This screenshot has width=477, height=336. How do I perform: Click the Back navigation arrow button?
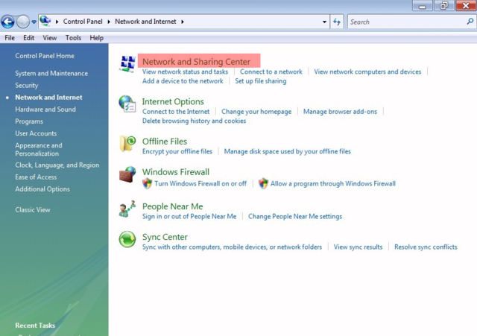coord(7,22)
